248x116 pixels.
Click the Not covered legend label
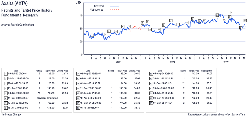96,10
